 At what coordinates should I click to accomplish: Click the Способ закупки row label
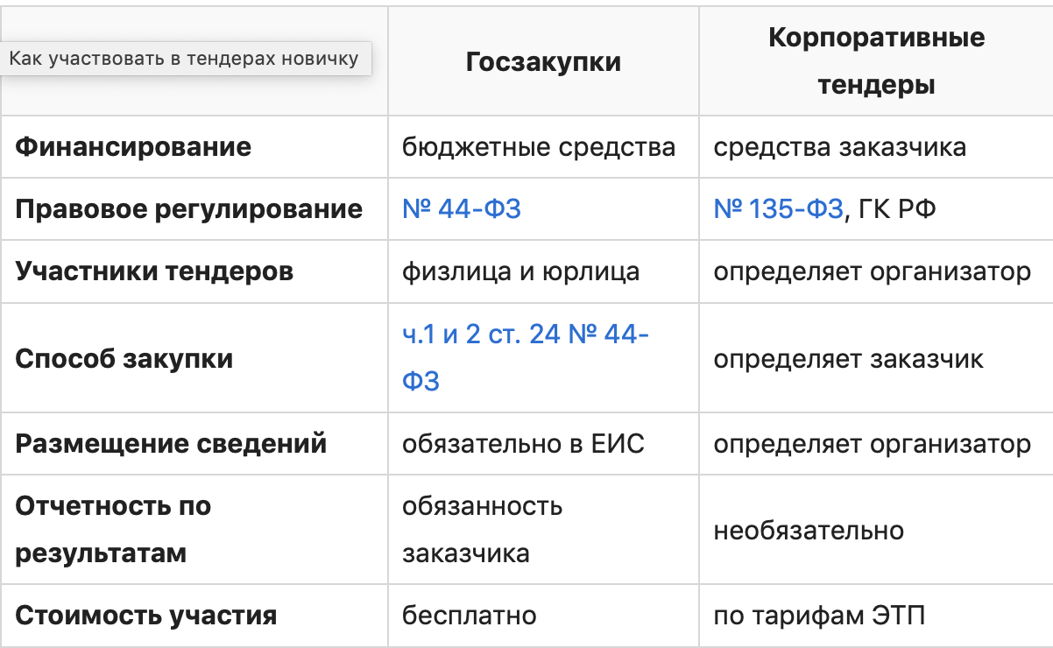[124, 358]
